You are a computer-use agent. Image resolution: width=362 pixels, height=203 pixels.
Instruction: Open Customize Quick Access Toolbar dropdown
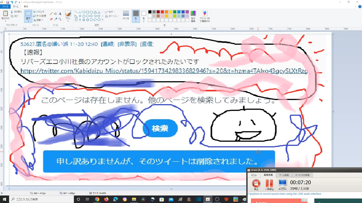(x=19, y=2)
